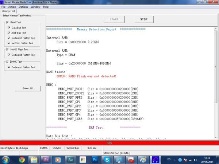Toggle the Data Bus Test checkbox

click(x=9, y=28)
